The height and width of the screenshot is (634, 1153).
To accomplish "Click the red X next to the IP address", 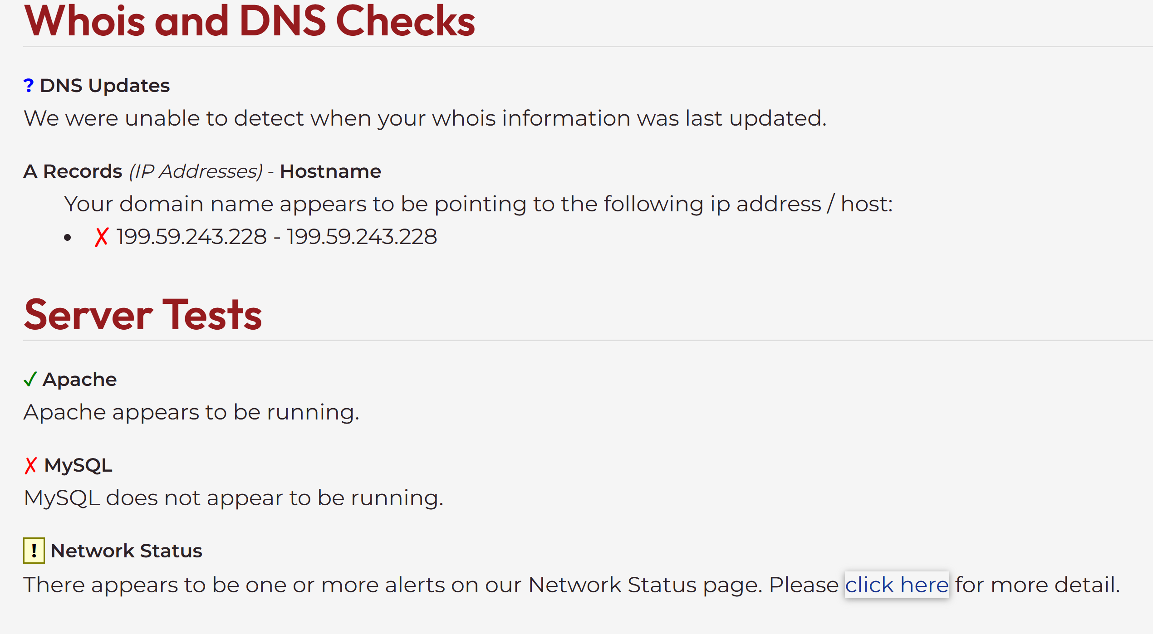I will (102, 237).
